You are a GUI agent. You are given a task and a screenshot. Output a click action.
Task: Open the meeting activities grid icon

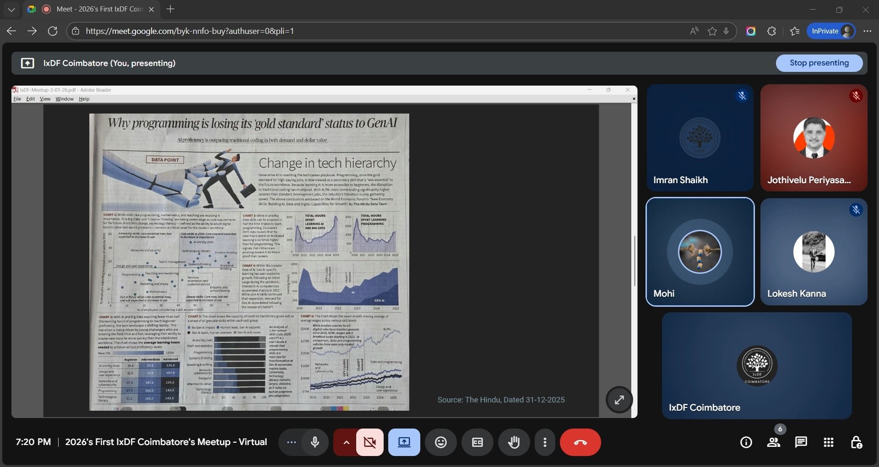[829, 442]
